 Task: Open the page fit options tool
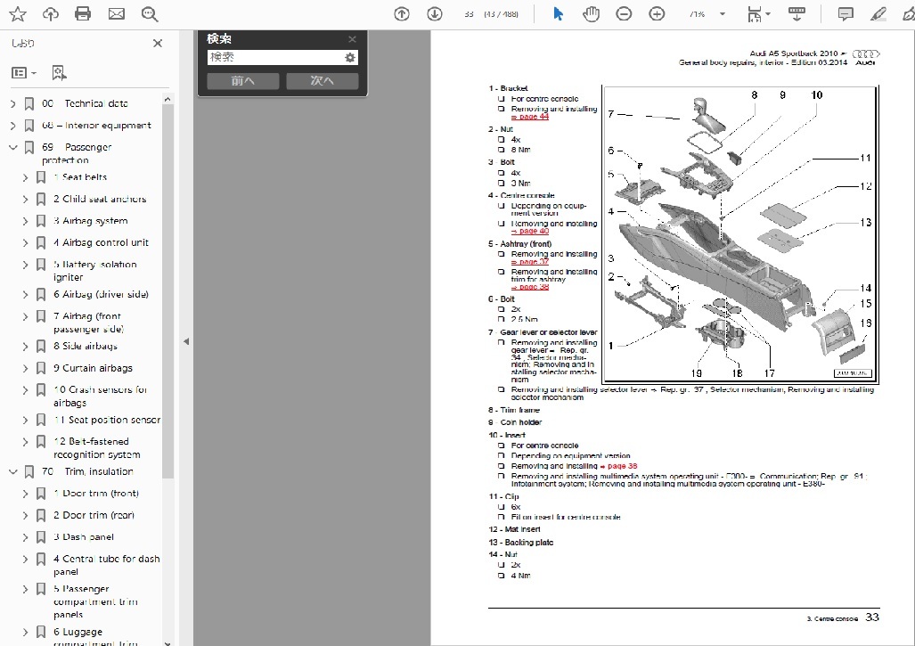click(758, 14)
